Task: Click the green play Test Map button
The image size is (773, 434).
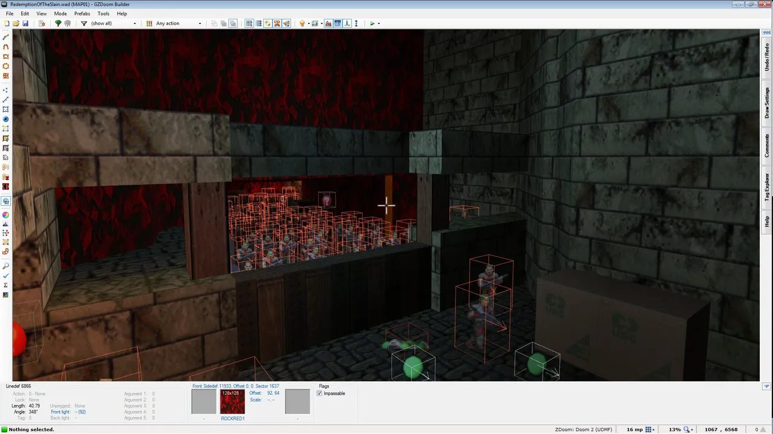Action: [x=372, y=24]
